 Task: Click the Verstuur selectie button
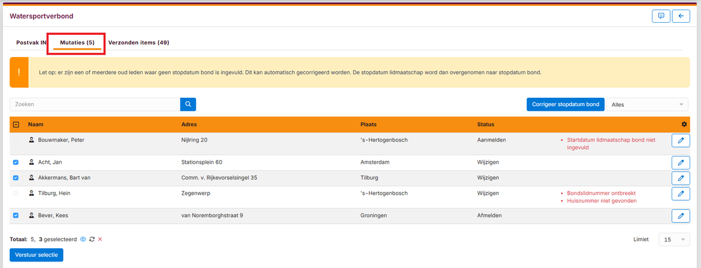pos(36,255)
